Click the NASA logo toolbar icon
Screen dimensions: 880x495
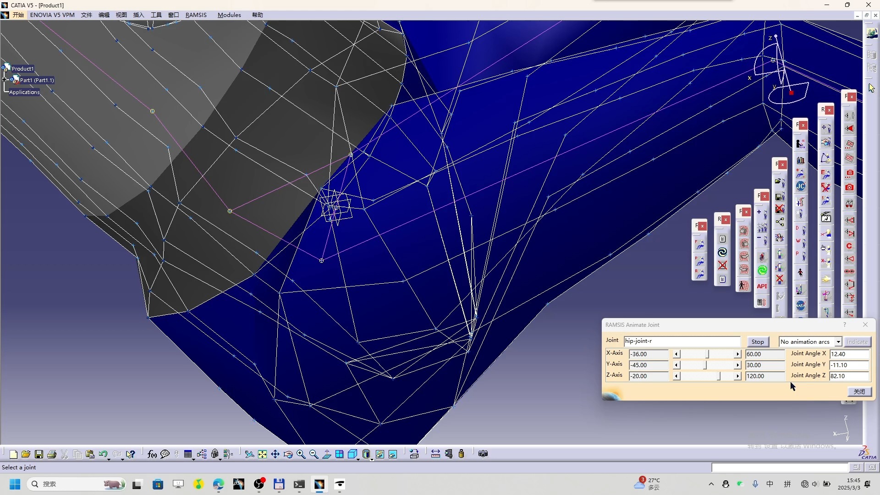(x=800, y=305)
